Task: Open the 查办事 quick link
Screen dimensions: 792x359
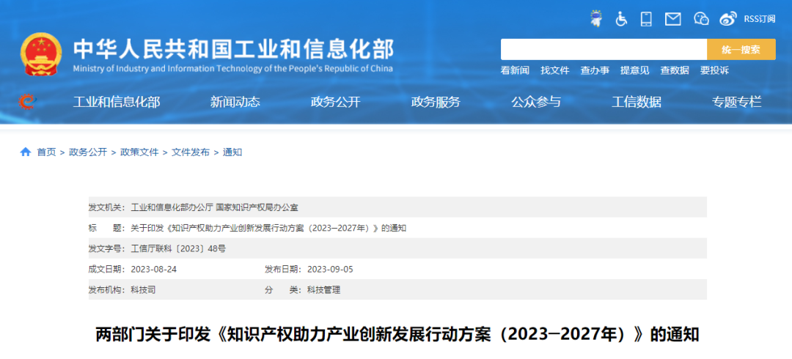Action: click(595, 70)
